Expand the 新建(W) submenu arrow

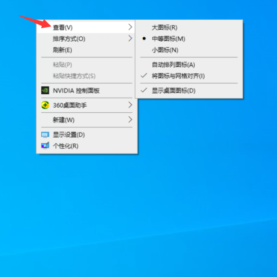tap(130, 120)
